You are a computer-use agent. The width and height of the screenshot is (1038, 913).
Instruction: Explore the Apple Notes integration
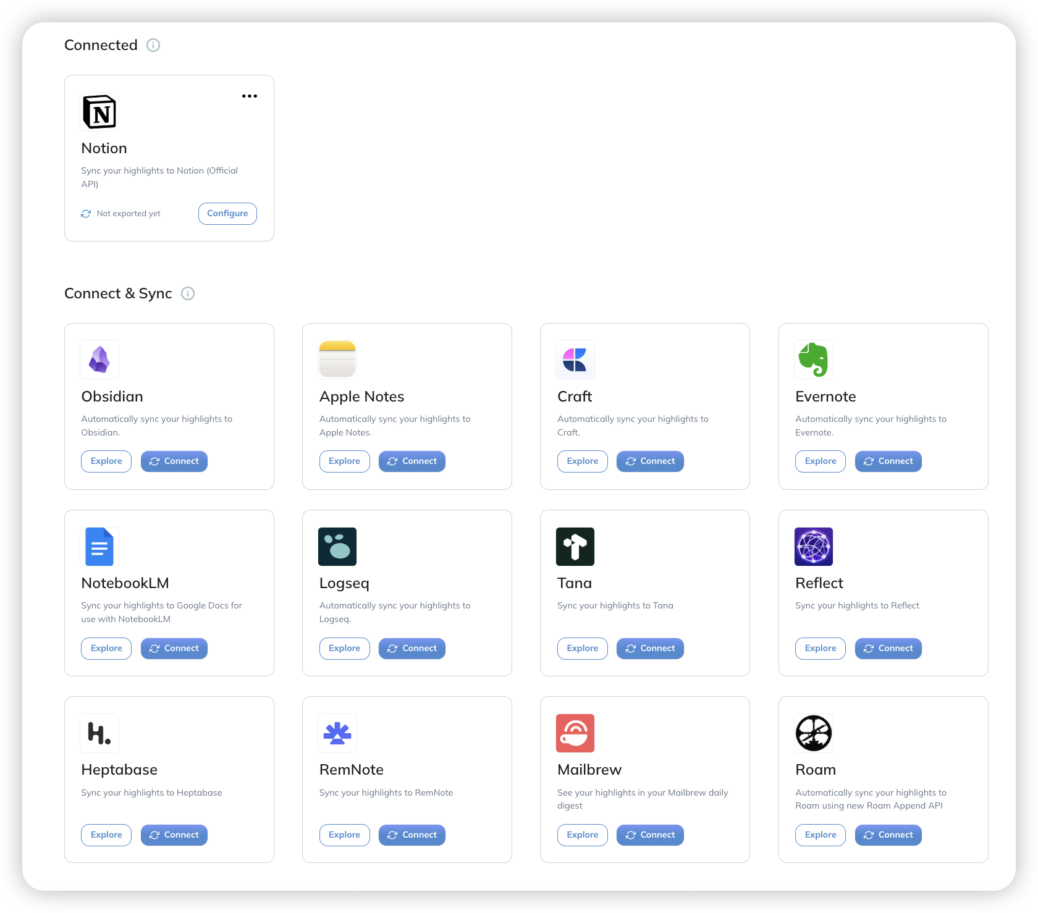tap(344, 461)
